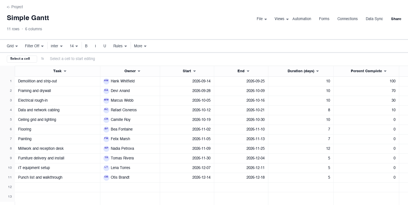
Task: Open Connections
Action: pos(347,19)
